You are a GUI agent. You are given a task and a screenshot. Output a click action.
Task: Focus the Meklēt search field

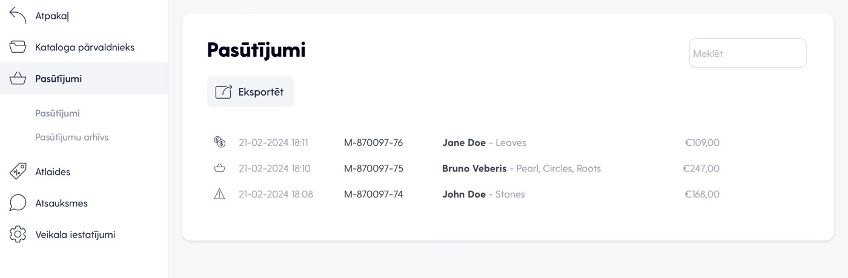pyautogui.click(x=747, y=53)
